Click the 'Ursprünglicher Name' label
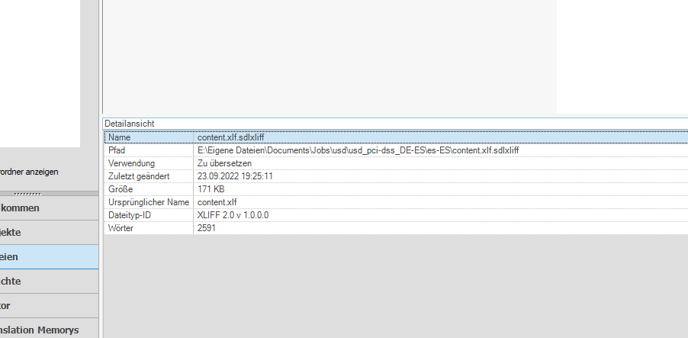 tap(149, 202)
